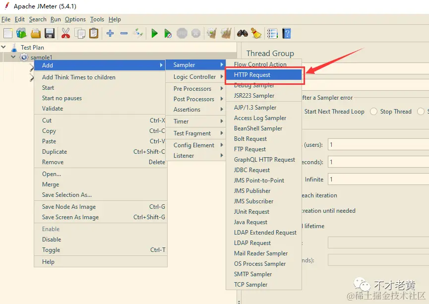Expand the Timer submenu
Image resolution: width=429 pixels, height=304 pixels.
(195, 121)
